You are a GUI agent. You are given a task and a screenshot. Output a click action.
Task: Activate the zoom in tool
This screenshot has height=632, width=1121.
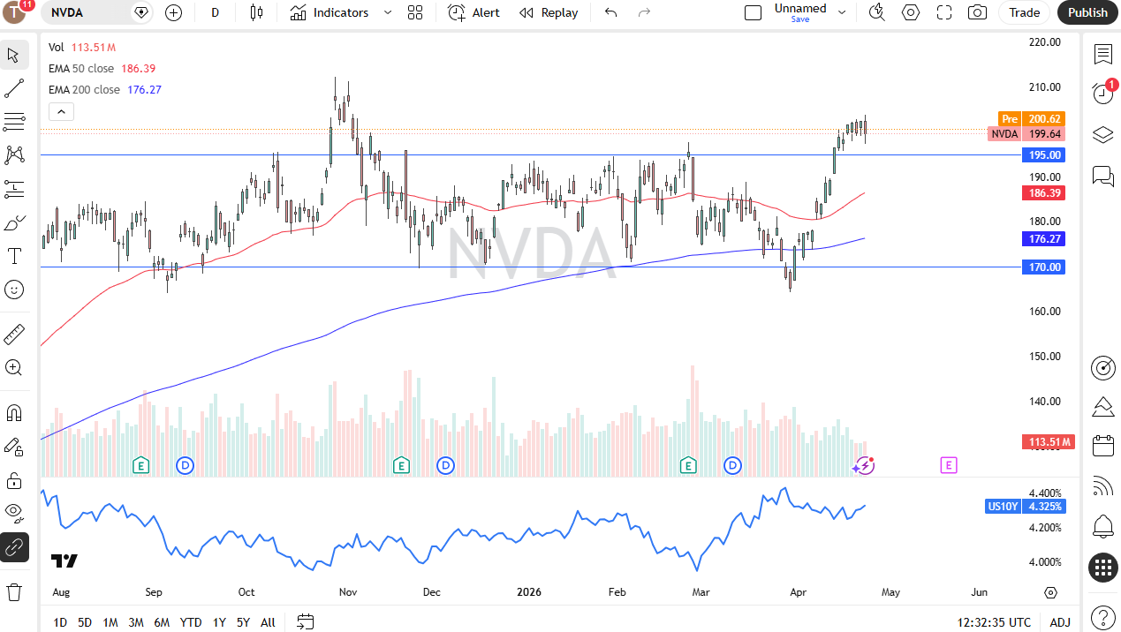(14, 368)
